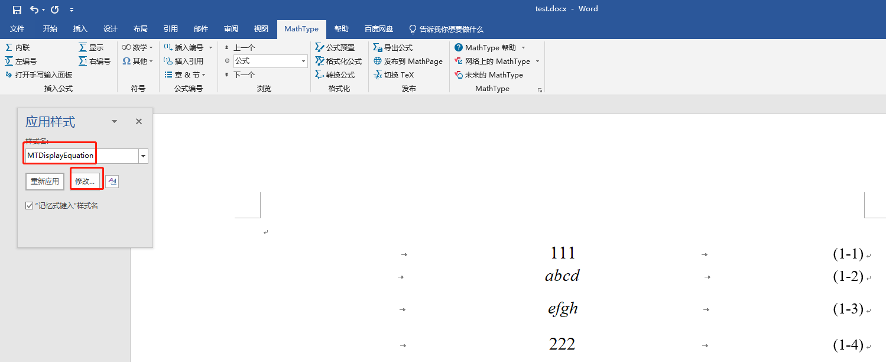This screenshot has height=362, width=886.
Task: Click 导出公式 export equations
Action: [392, 47]
